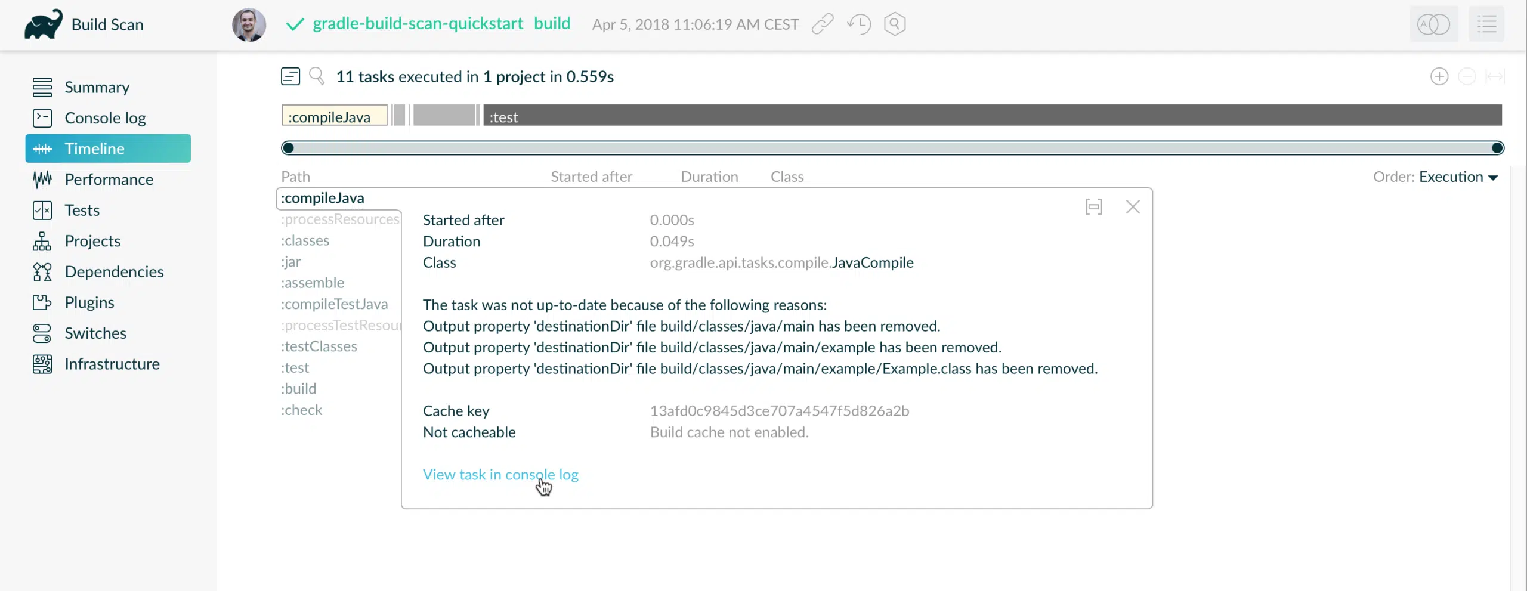Click the task search magnifier icon
Image resolution: width=1527 pixels, height=591 pixels.
click(317, 76)
